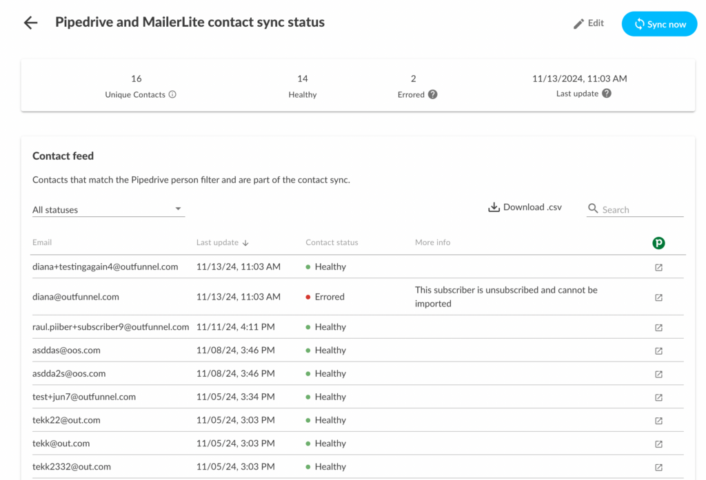
Task: Click the Email column header
Action: point(42,242)
